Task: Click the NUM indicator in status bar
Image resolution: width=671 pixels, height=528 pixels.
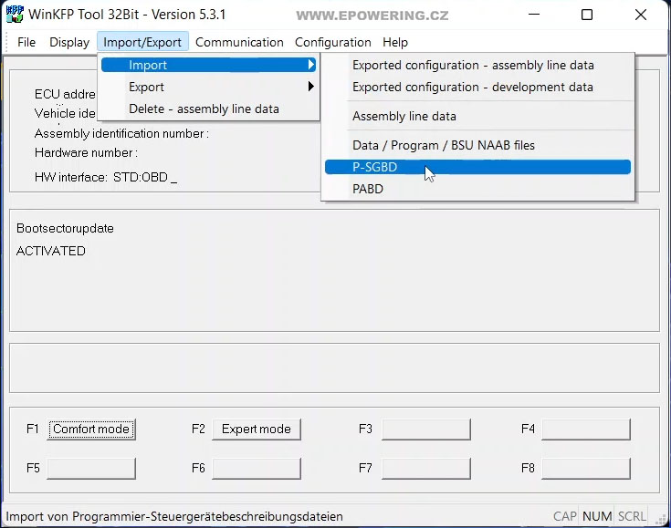Action: (596, 516)
